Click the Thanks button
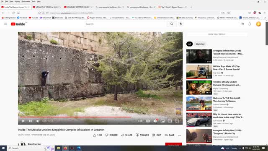This screenshot has width=268, height=151. 142,135
